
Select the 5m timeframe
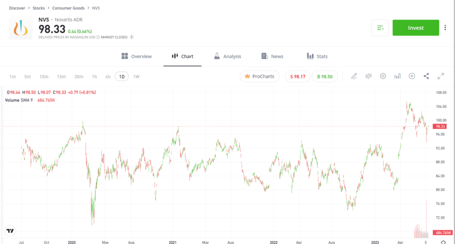(28, 76)
